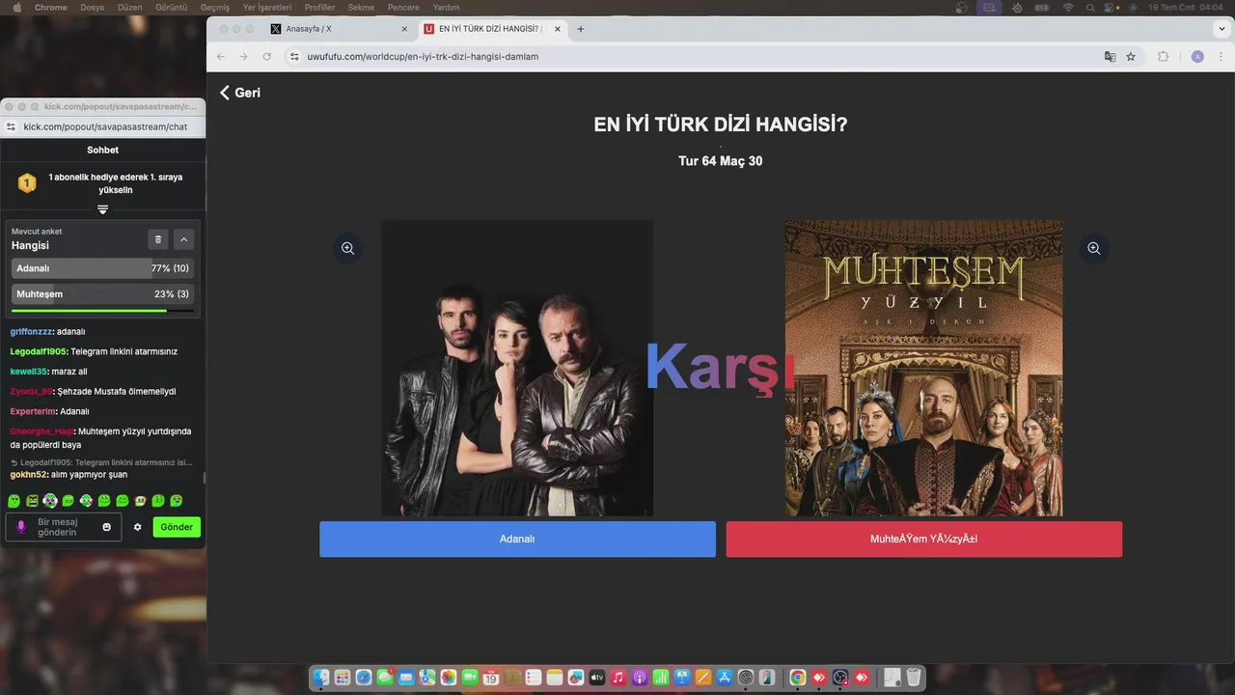Switch to the Anasayfa / X tab

point(337,29)
